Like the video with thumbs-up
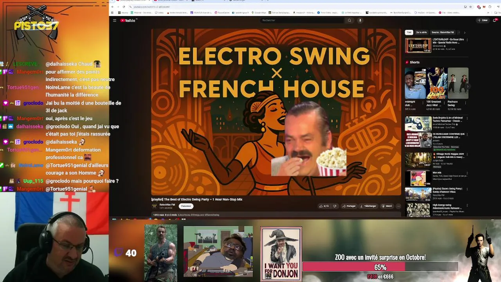Screen dimensions: 501x282 click(x=324, y=206)
